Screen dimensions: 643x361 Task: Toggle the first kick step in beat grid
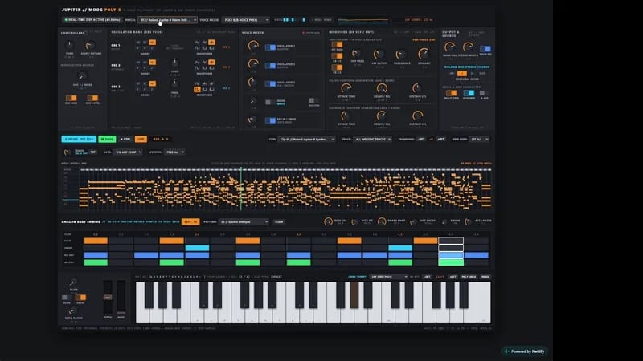point(96,241)
